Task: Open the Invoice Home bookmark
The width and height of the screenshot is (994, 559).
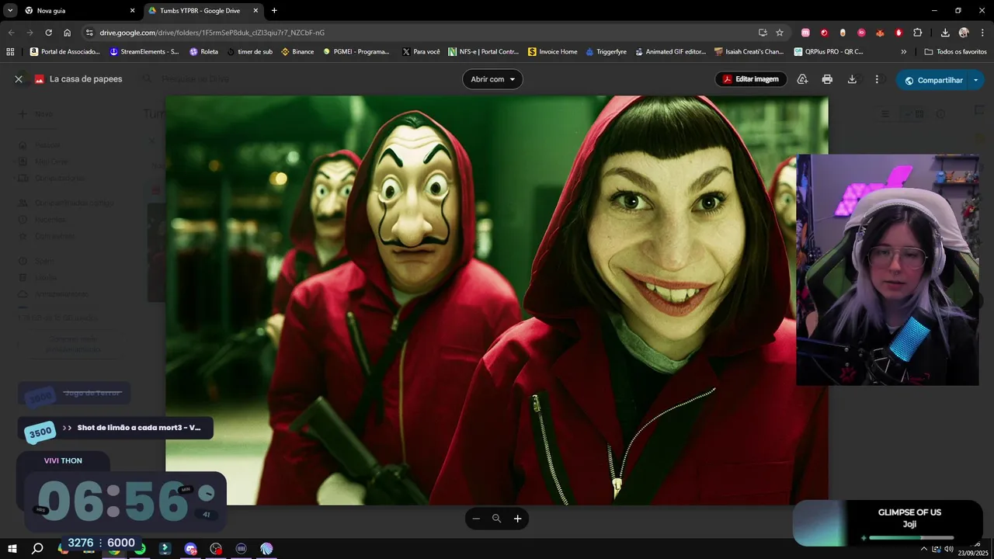Action: point(553,51)
